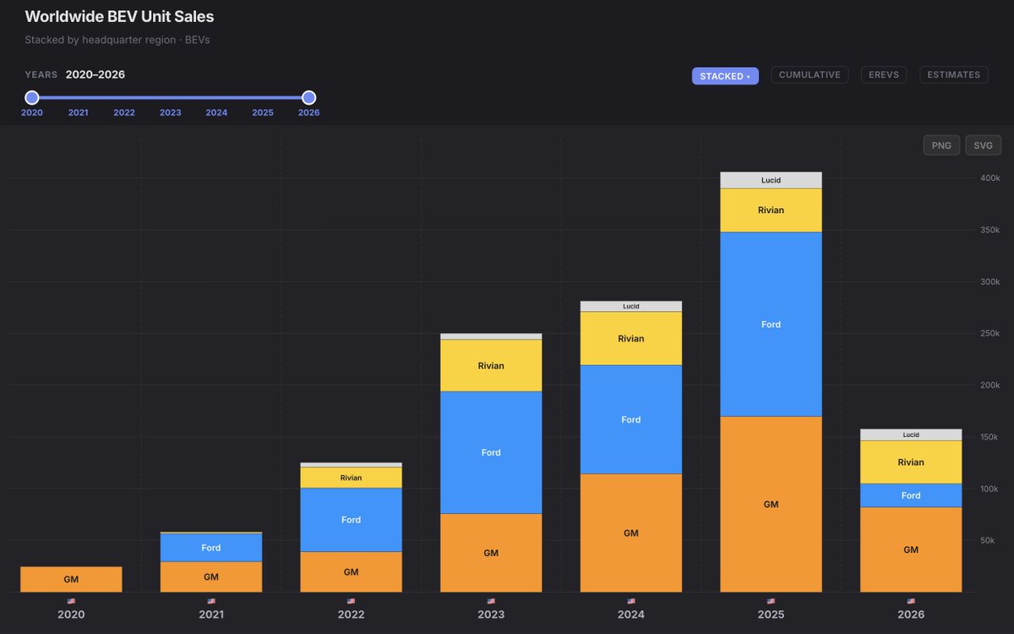
Task: Select the GM segment in 2021 bar
Action: 211,577
